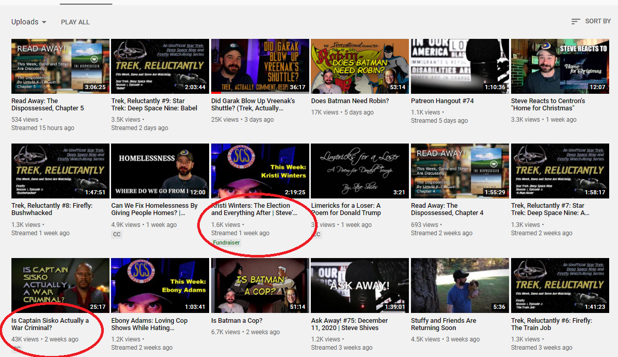618x357 pixels.
Task: Open Kristi Winters SCS thumbnail
Action: tap(260, 171)
